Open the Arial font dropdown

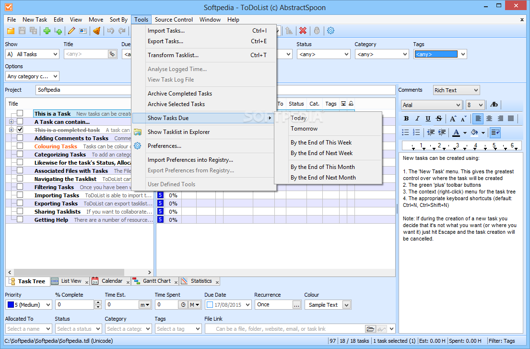(x=432, y=105)
